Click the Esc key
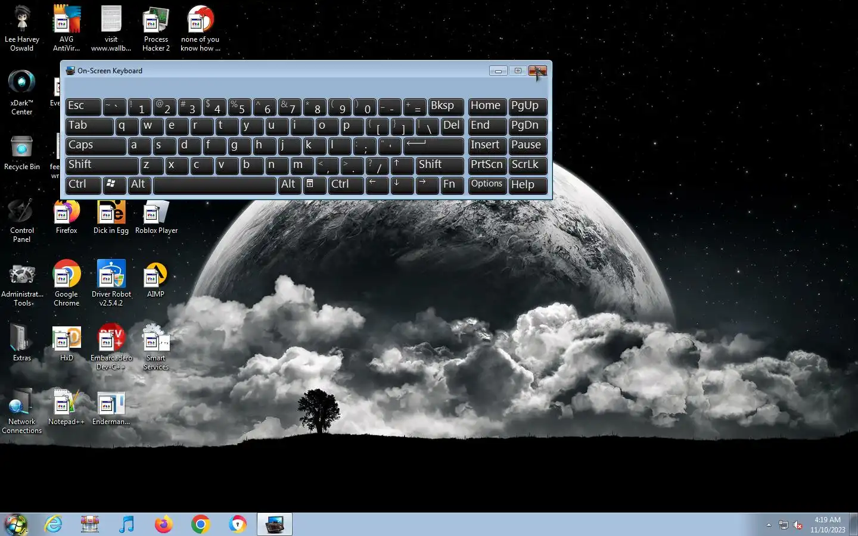 (x=83, y=106)
